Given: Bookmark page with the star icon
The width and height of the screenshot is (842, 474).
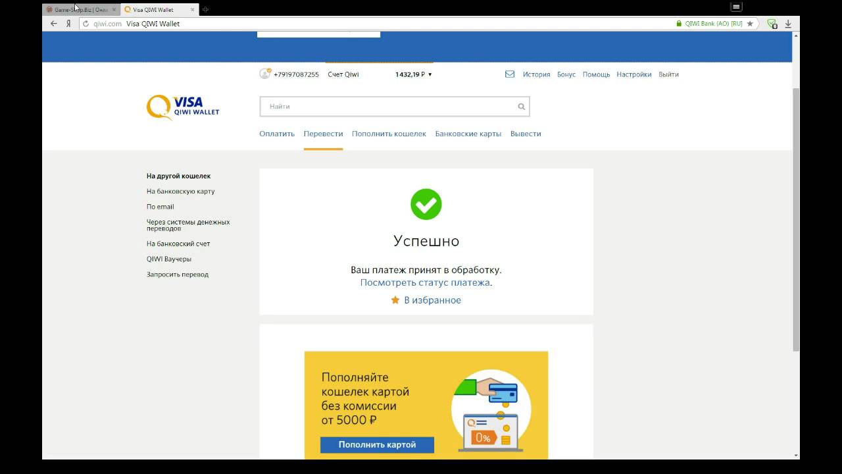Looking at the screenshot, I should pos(750,24).
